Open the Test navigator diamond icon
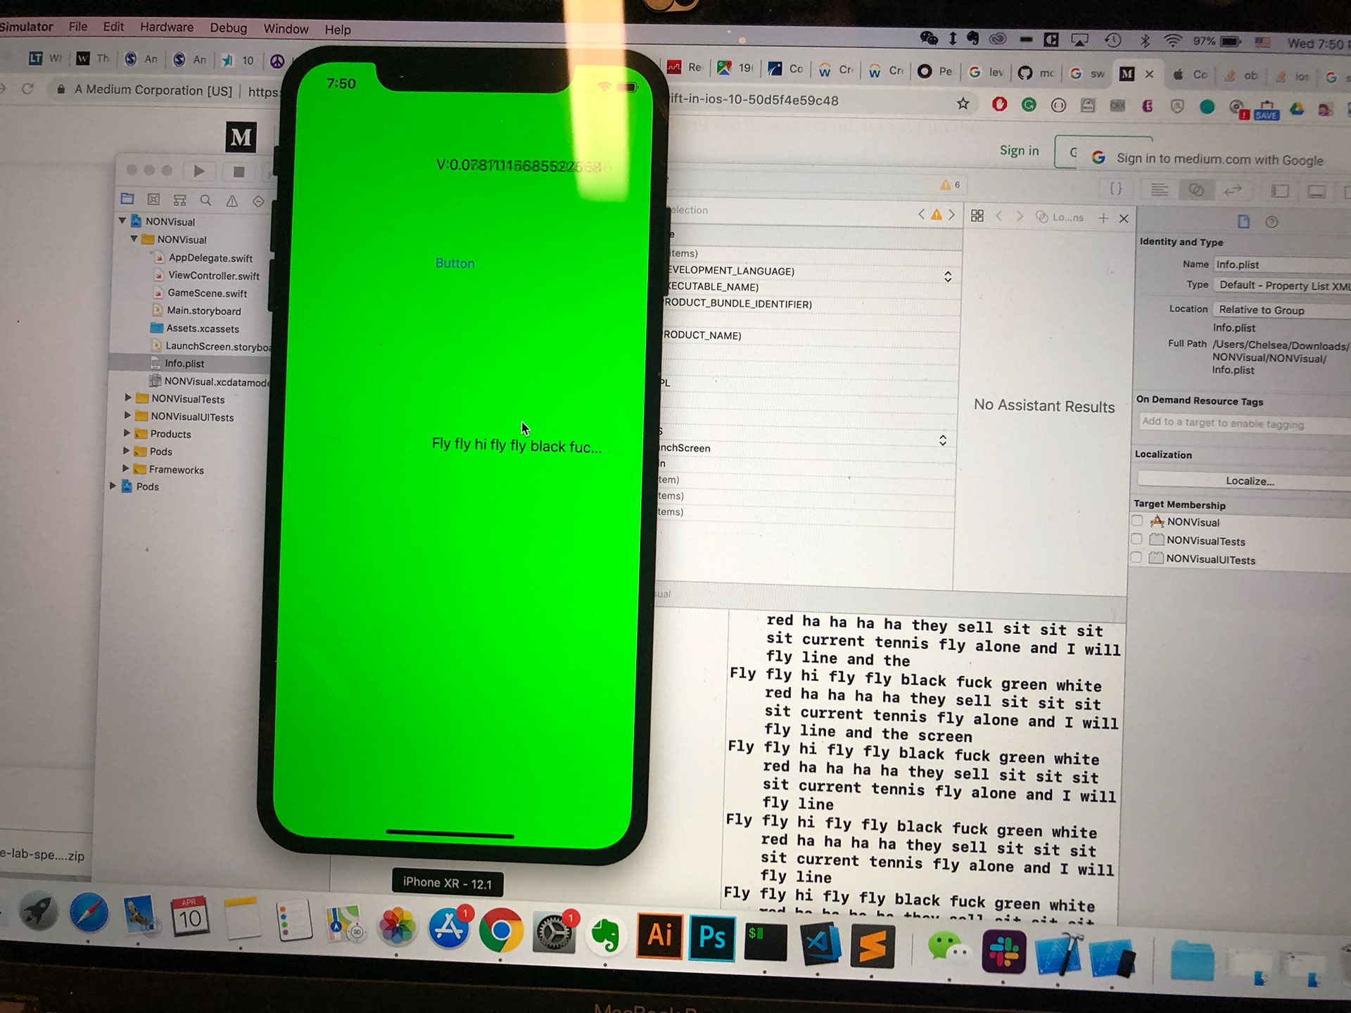Viewport: 1351px width, 1013px height. click(x=258, y=202)
